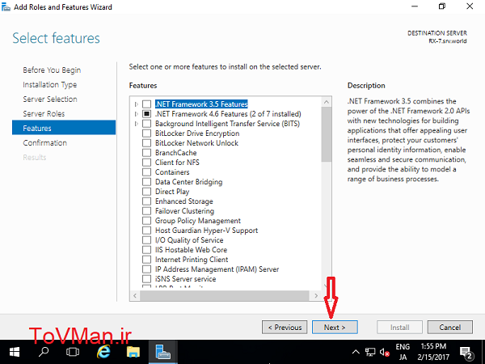Check Client for NFS

pyautogui.click(x=146, y=163)
